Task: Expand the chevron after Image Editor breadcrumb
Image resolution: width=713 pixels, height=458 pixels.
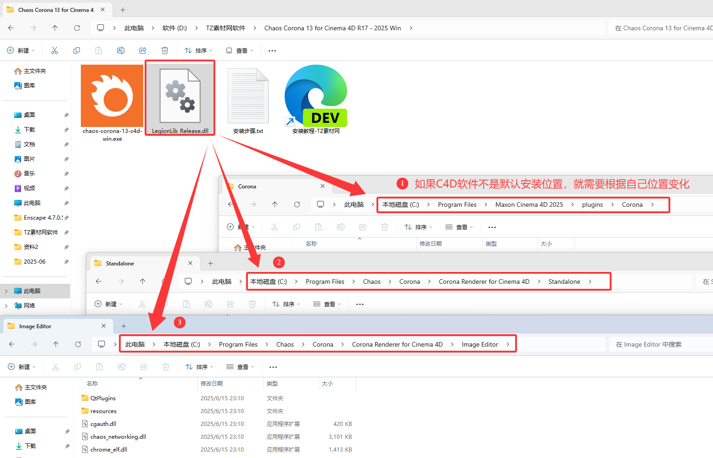Action: pyautogui.click(x=508, y=344)
